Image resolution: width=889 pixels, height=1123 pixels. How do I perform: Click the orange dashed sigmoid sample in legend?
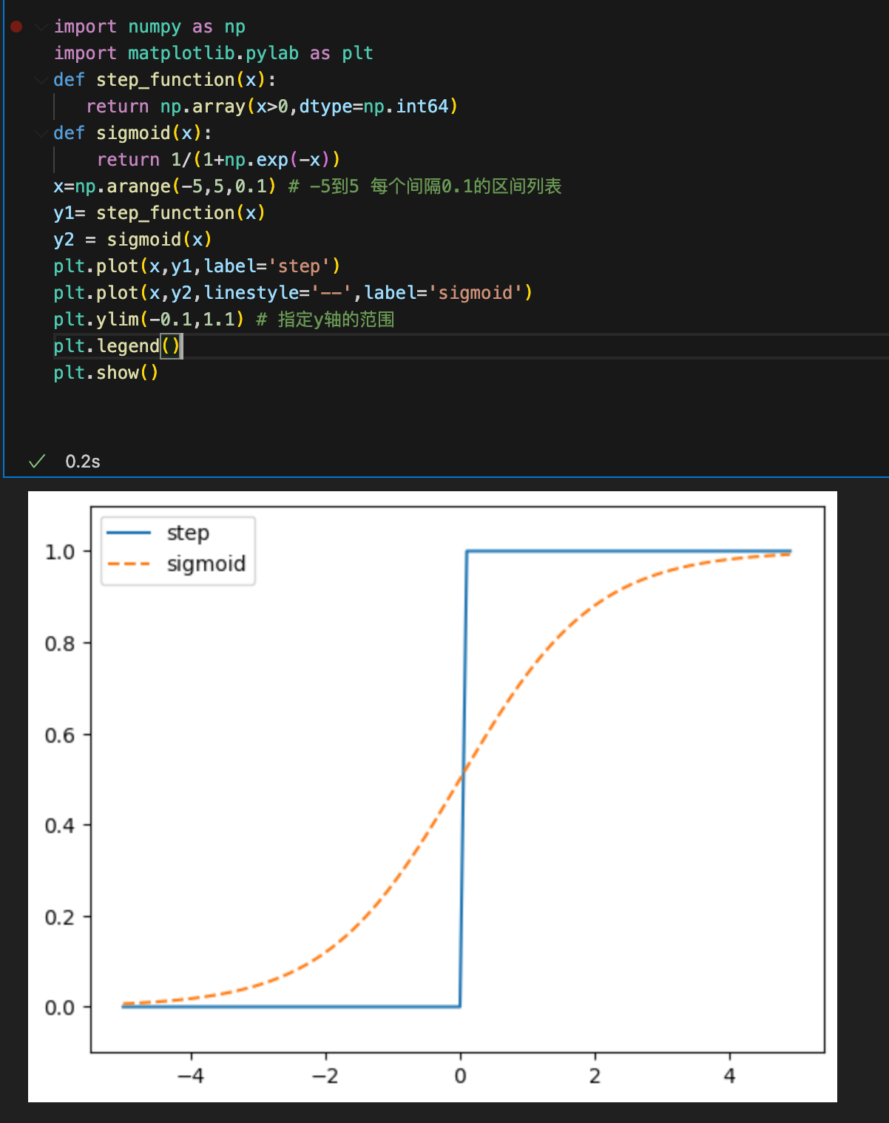(129, 564)
